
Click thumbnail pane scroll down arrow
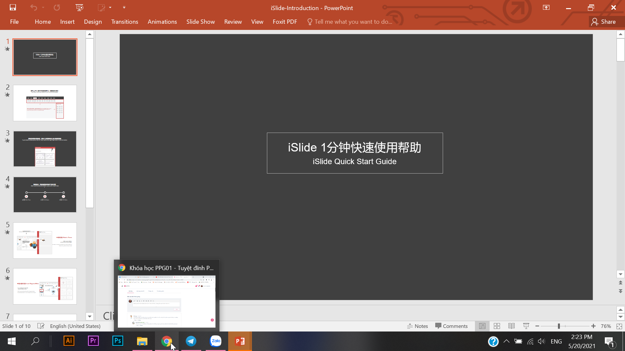coord(90,316)
